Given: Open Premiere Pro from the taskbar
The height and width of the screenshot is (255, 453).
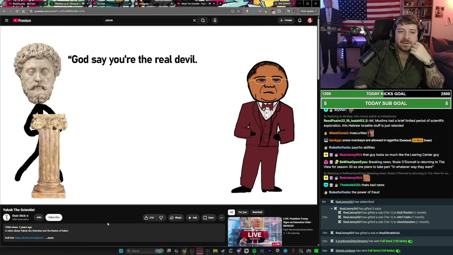Looking at the screenshot, I should coord(270,251).
